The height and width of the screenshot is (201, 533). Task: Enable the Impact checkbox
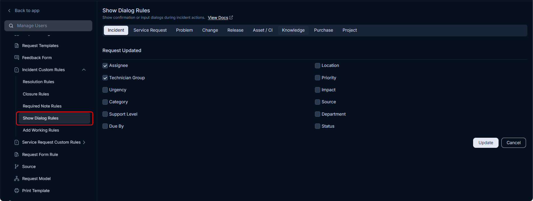pos(317,90)
